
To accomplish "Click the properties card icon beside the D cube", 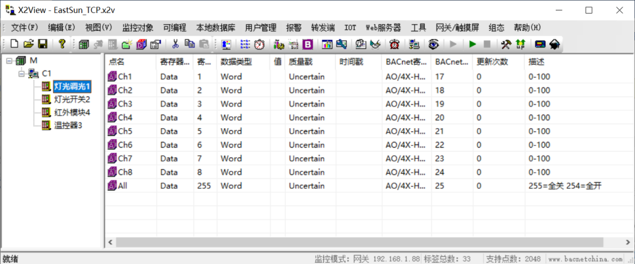I will [156, 44].
